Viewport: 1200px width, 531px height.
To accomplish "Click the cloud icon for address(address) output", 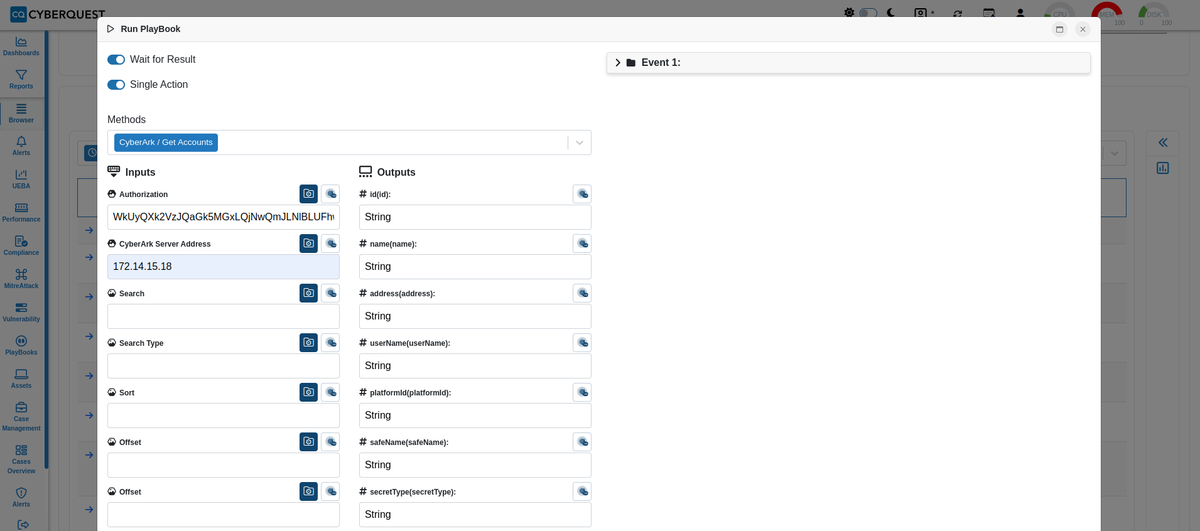I will pos(582,293).
